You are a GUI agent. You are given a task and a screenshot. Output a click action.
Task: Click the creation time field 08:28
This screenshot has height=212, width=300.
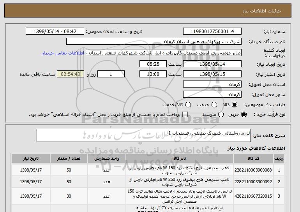pyautogui.click(x=153, y=64)
